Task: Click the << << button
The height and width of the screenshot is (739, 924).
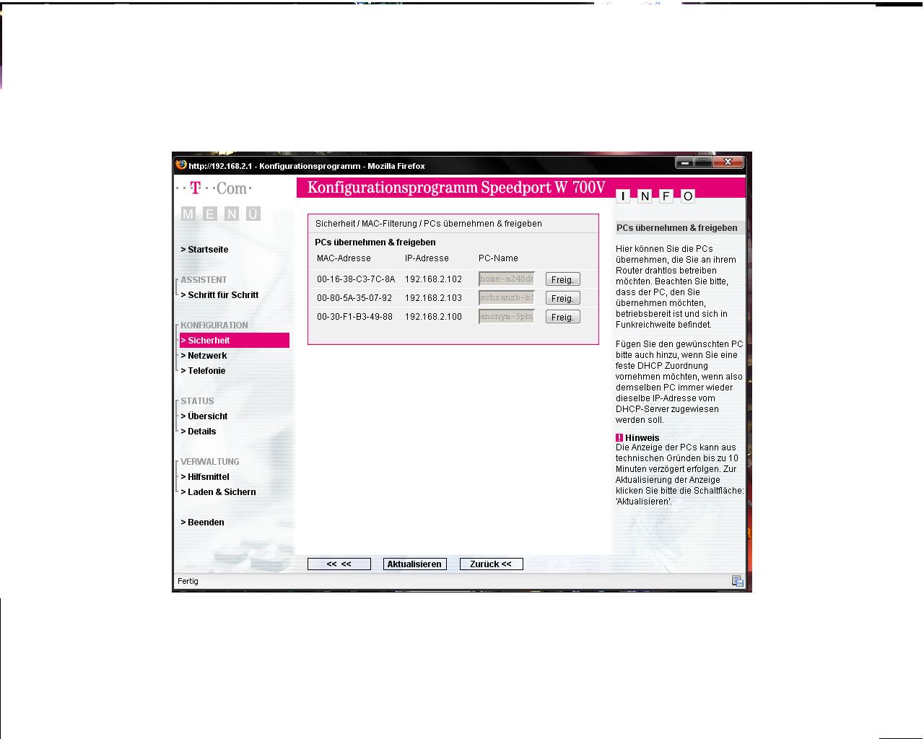Action: [x=339, y=564]
